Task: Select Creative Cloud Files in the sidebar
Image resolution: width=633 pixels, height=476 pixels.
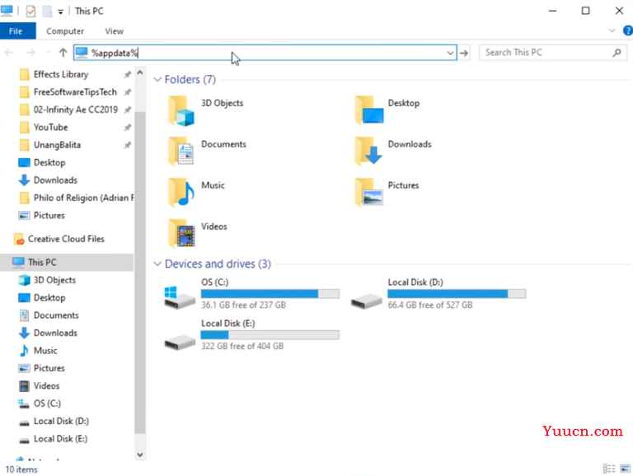Action: tap(65, 239)
